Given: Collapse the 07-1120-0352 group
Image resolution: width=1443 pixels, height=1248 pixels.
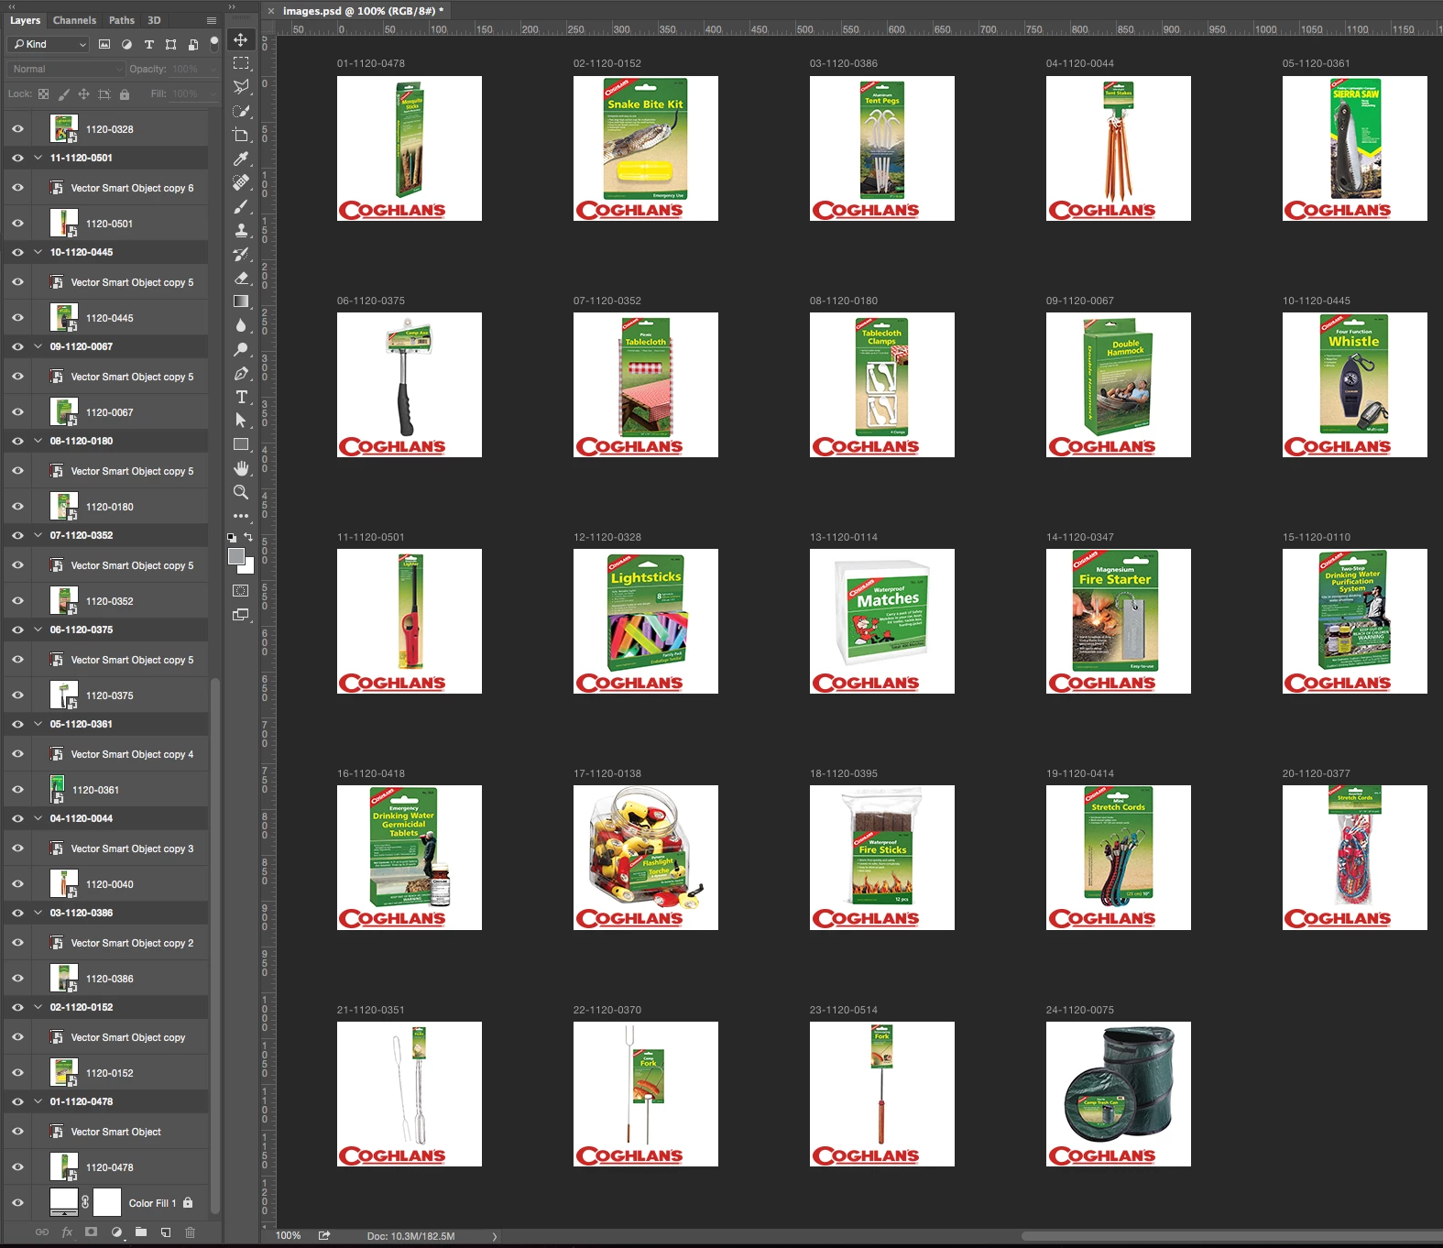Looking at the screenshot, I should tap(38, 535).
